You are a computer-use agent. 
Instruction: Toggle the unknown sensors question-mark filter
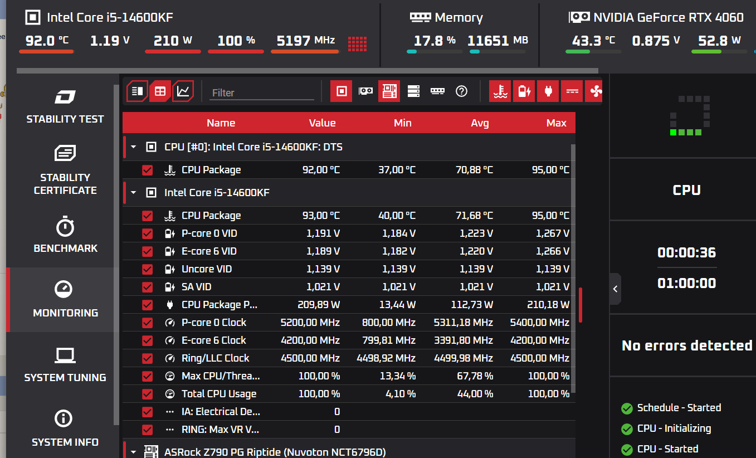point(461,91)
